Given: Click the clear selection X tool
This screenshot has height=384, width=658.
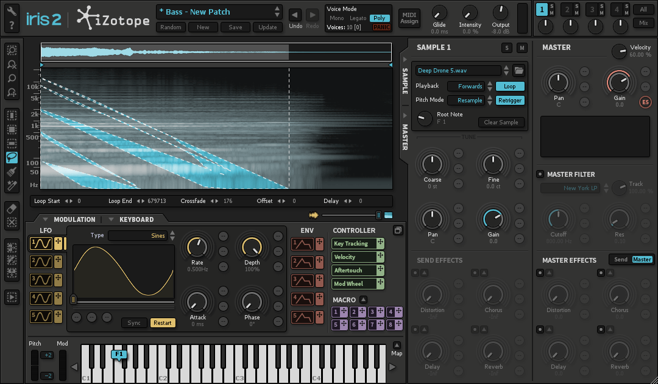Looking at the screenshot, I should coord(12,222).
